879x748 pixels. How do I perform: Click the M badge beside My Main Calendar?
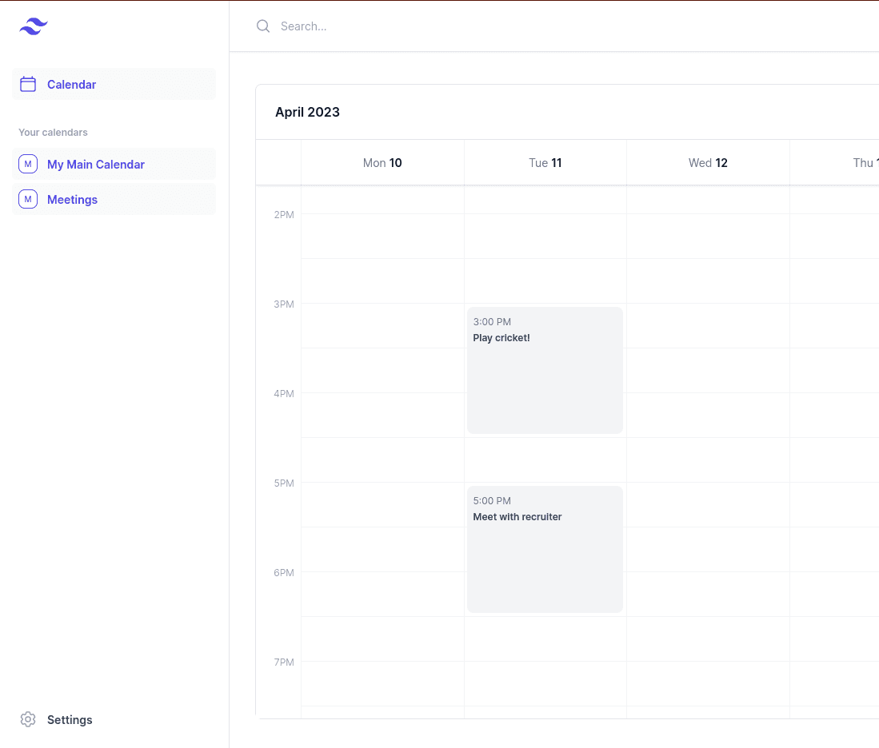tap(28, 164)
